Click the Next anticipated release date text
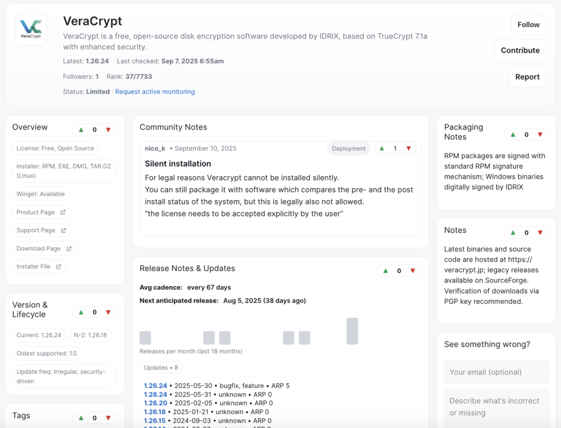Screen dimensions: 561x428 [x=222, y=301]
